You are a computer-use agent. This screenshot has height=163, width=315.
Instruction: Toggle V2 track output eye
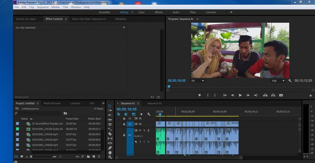click(x=140, y=119)
